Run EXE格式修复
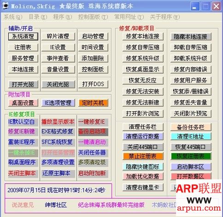This screenshot has height=217, width=223. click(x=58, y=132)
